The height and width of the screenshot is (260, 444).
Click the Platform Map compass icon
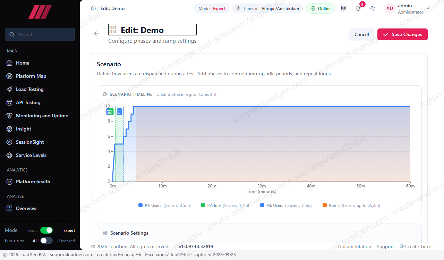10,76
